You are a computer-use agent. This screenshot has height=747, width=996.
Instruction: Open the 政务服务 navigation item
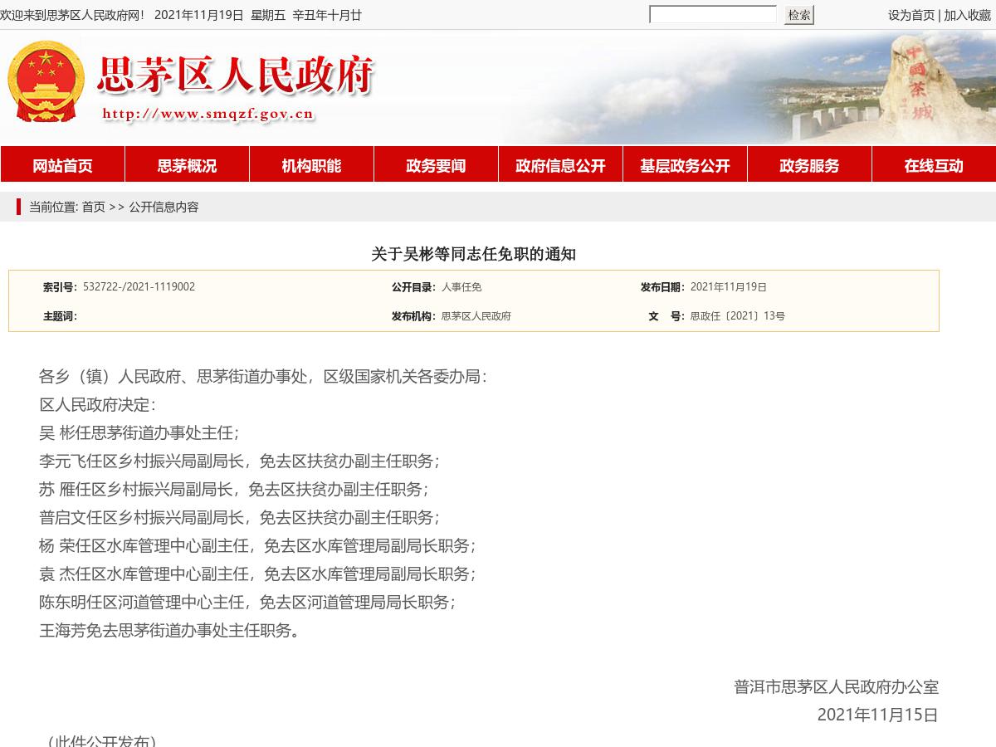coord(809,165)
